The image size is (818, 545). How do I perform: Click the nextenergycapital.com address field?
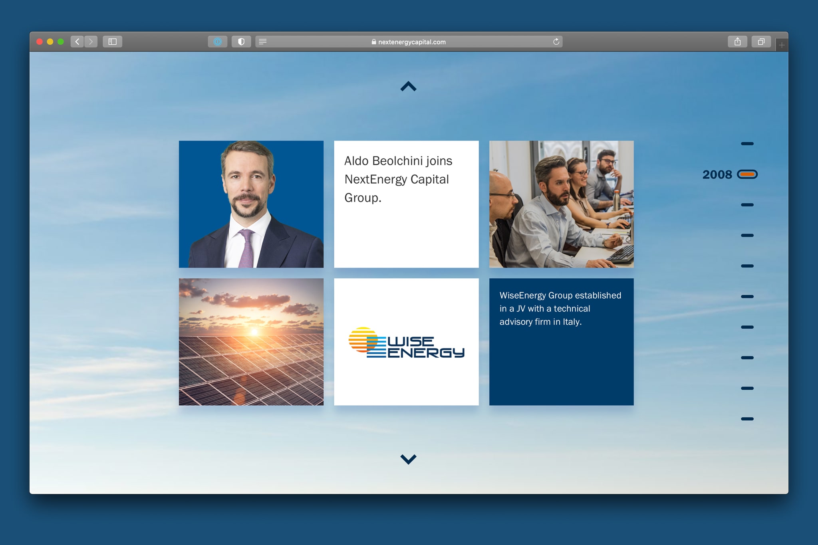[409, 42]
